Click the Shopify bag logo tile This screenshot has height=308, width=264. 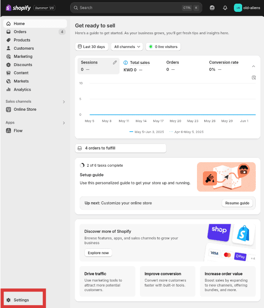click(243, 234)
